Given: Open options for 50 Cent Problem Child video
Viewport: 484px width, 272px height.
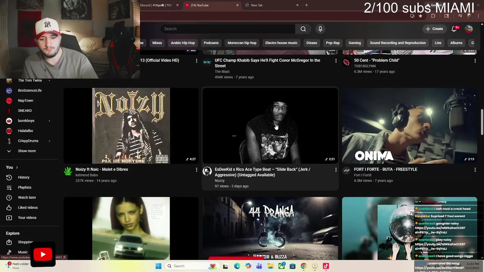Looking at the screenshot, I should (x=475, y=60).
